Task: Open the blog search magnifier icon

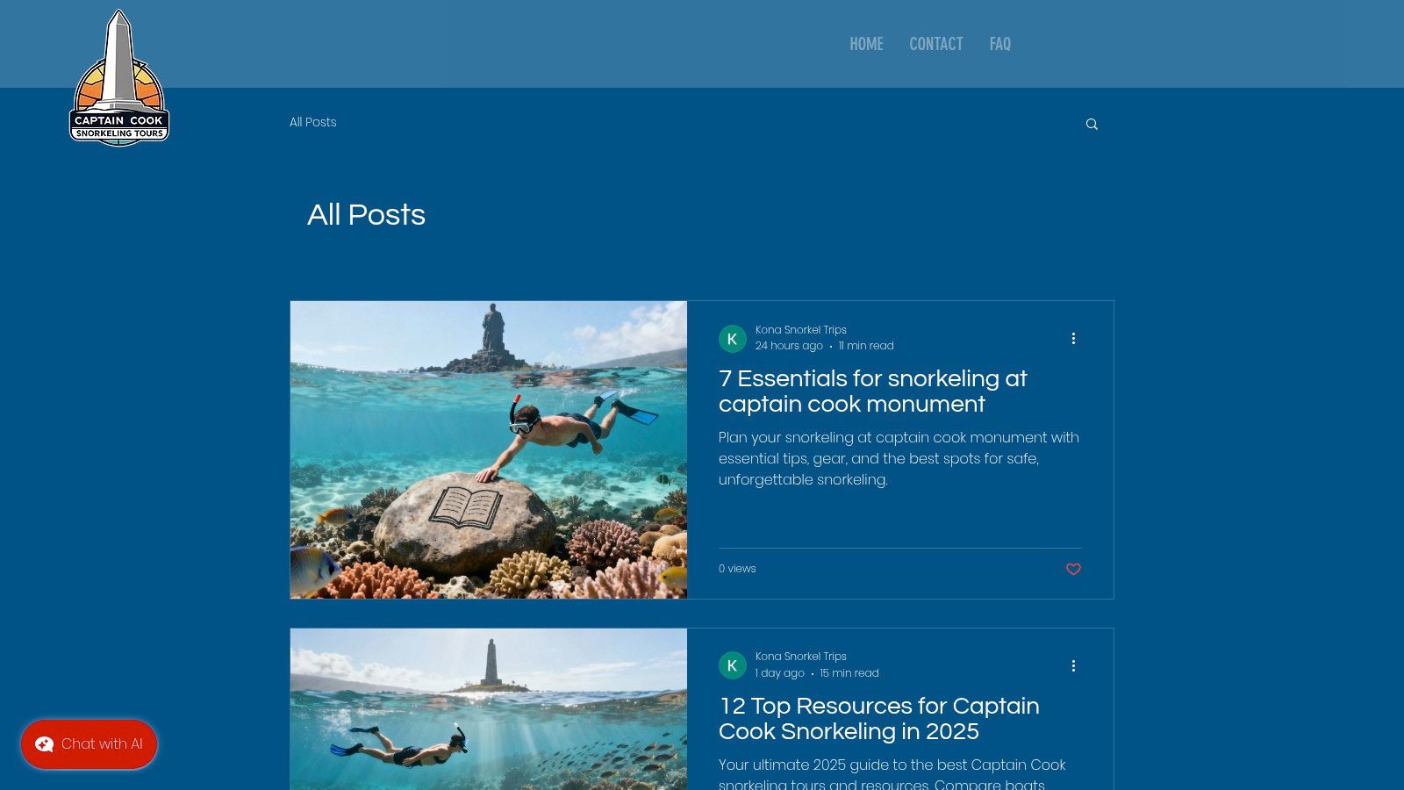Action: tap(1092, 124)
